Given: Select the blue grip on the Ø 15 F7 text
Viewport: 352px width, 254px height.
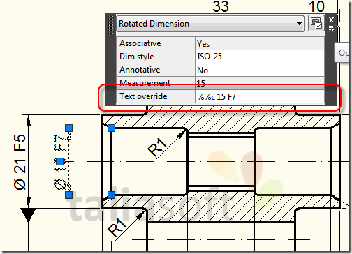Looking at the screenshot, I should pos(60,161).
